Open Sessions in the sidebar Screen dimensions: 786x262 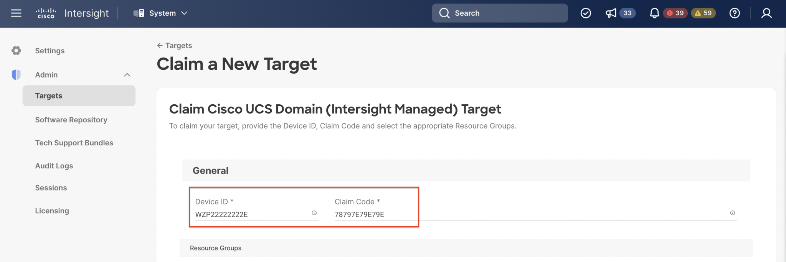click(51, 188)
